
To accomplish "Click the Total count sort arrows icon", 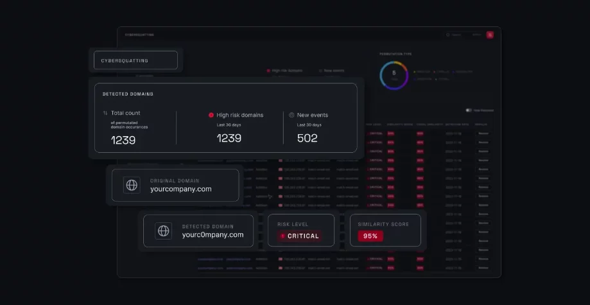I will (105, 113).
